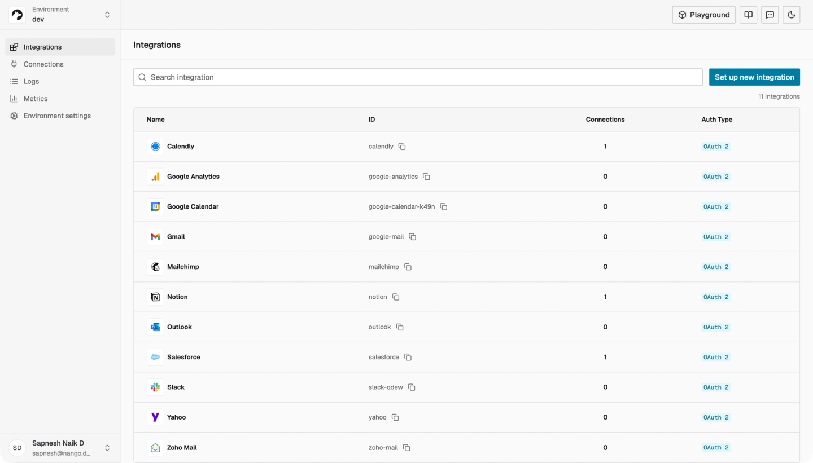Click the SD user avatar

[18, 448]
